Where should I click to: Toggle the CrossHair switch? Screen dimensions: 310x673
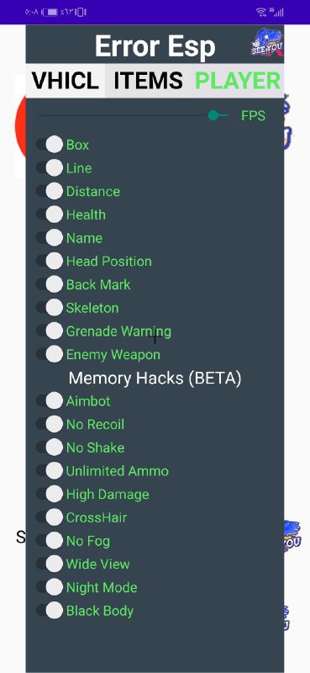point(49,517)
